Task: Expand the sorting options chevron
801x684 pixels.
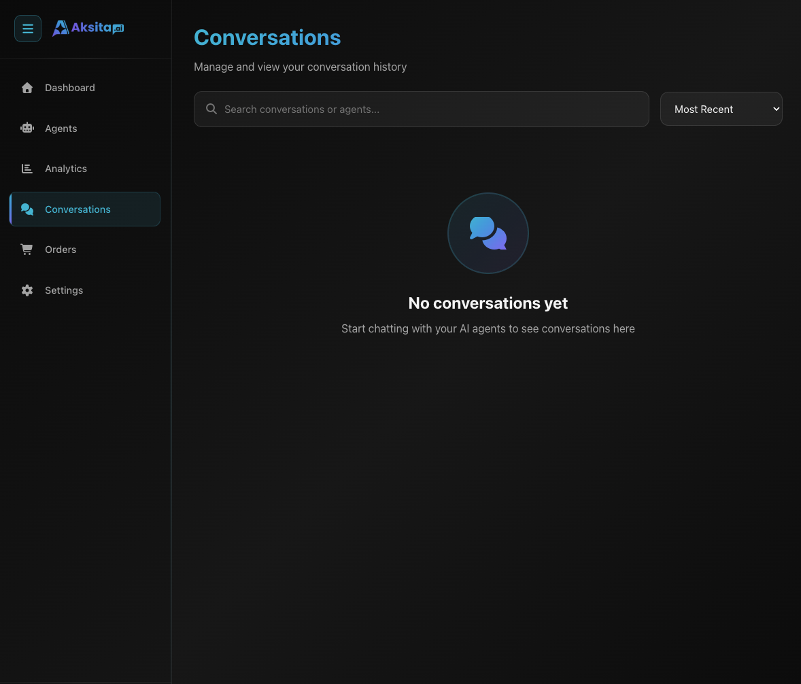Action: click(x=776, y=109)
